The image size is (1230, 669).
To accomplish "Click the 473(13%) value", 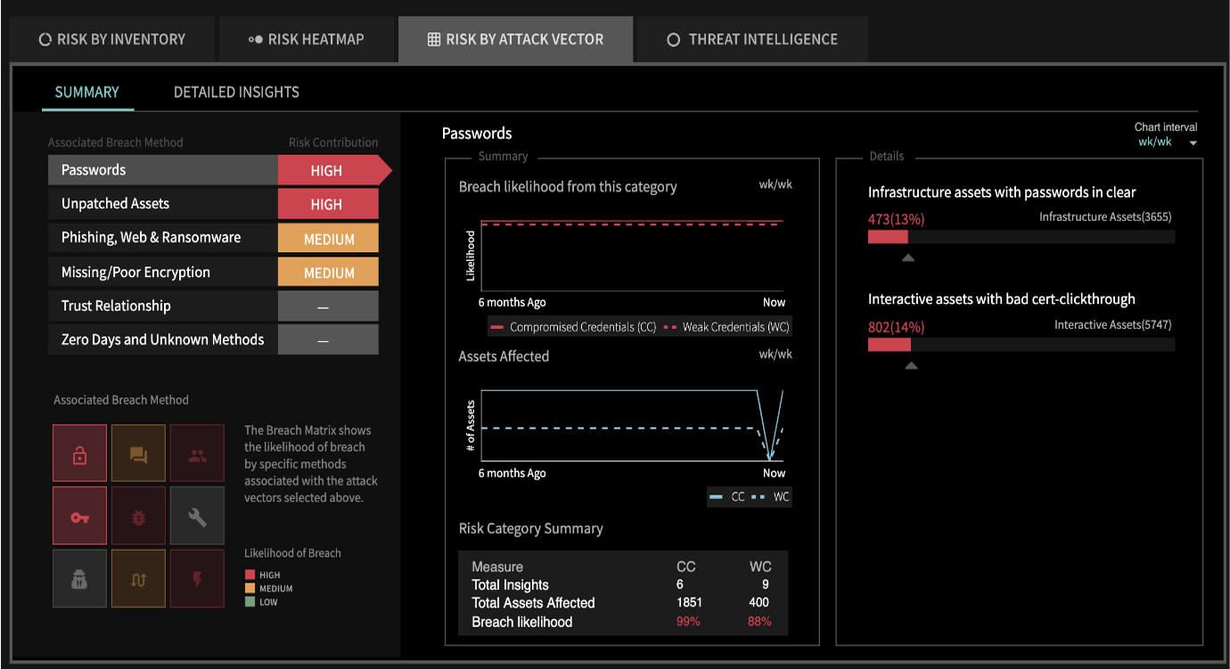I will [x=896, y=219].
